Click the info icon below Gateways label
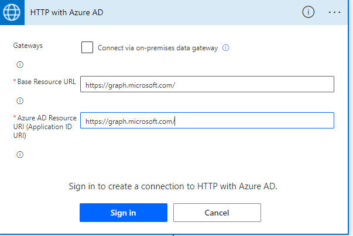Screen dimensions: 353x236 [19, 64]
